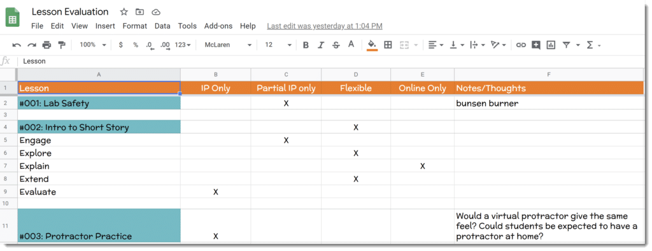This screenshot has width=652, height=251.
Task: Select the paint format roller icon
Action: (62, 45)
